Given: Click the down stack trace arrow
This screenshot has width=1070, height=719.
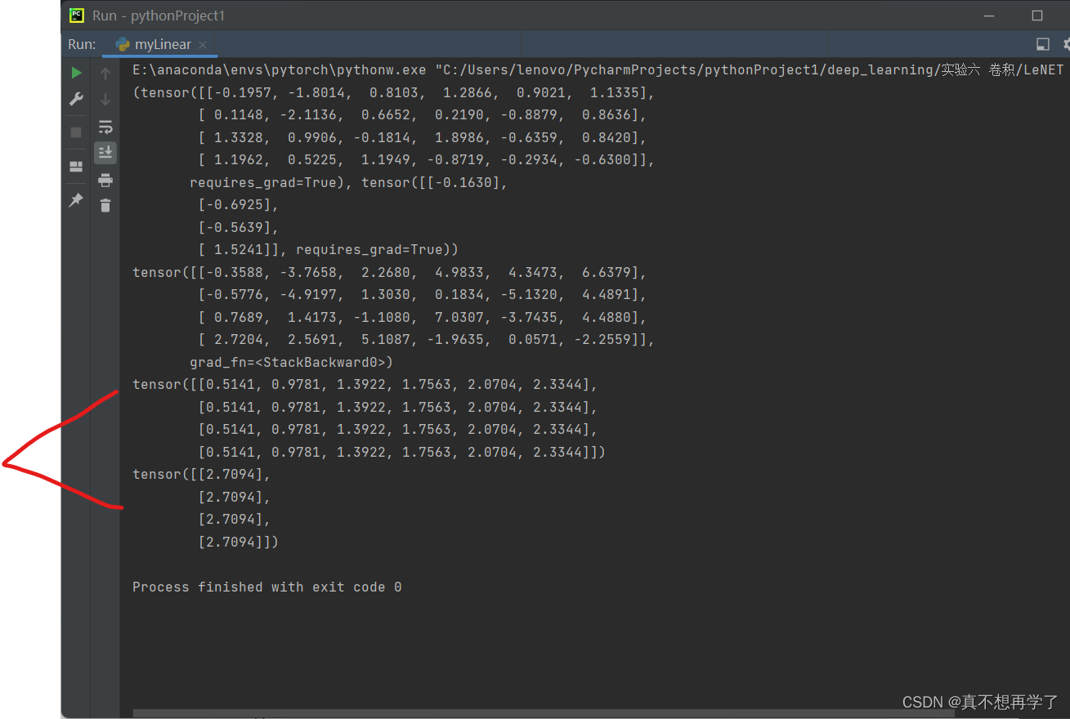Looking at the screenshot, I should pyautogui.click(x=105, y=100).
